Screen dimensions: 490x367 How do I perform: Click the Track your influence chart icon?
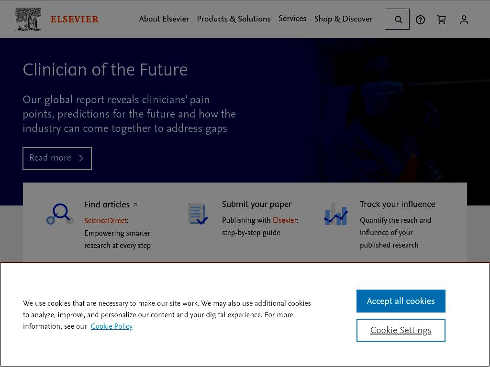coord(336,215)
